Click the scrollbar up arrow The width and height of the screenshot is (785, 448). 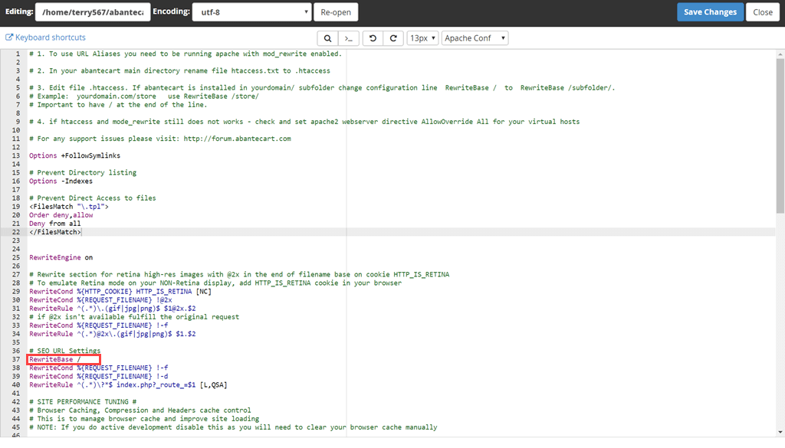tap(780, 54)
